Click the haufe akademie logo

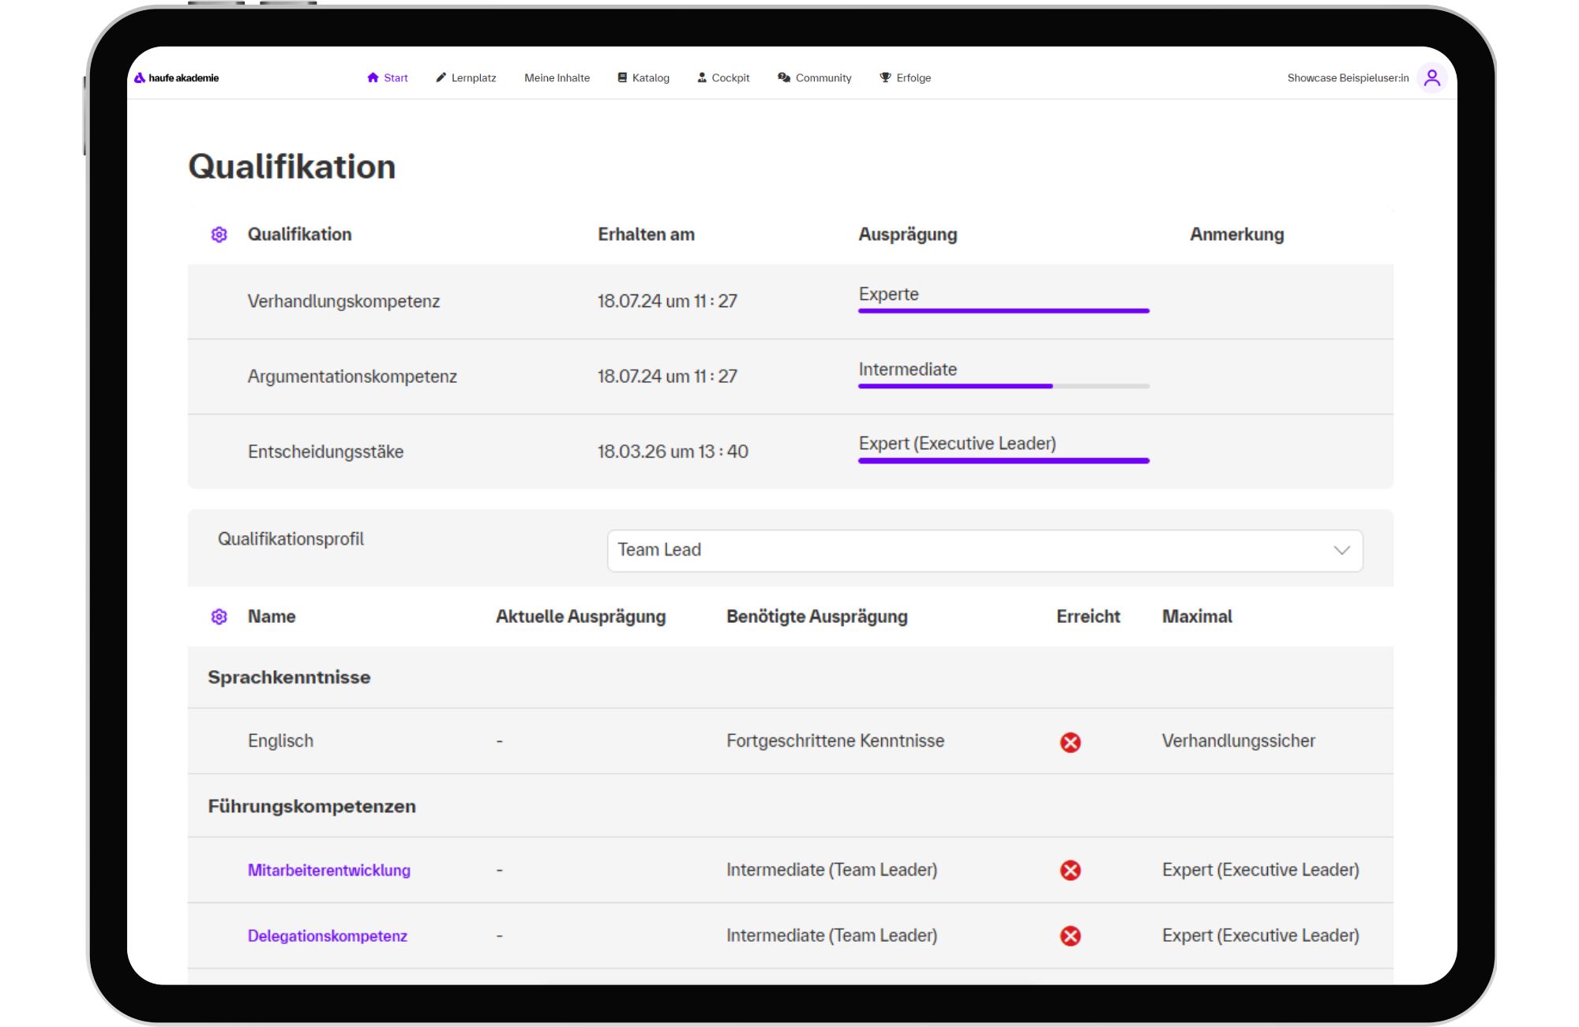[x=176, y=78]
